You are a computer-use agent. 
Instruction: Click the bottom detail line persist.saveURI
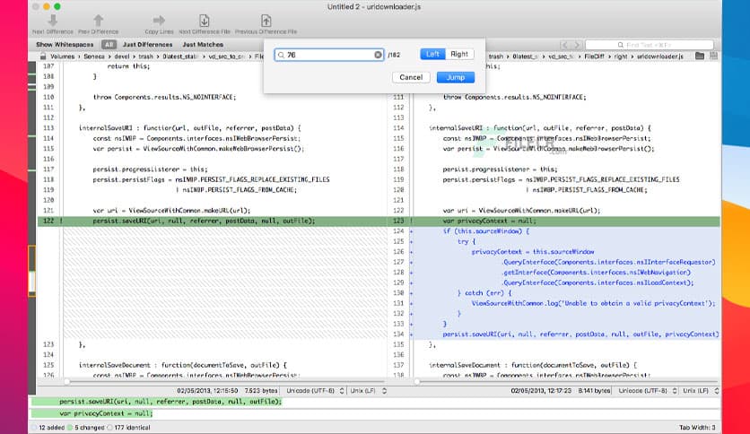pos(170,402)
